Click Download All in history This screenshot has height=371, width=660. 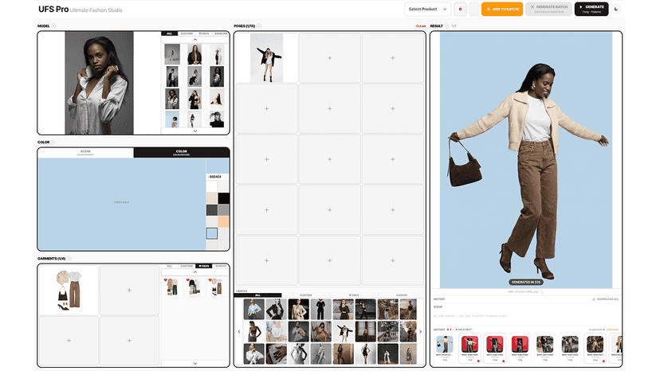coord(606,299)
